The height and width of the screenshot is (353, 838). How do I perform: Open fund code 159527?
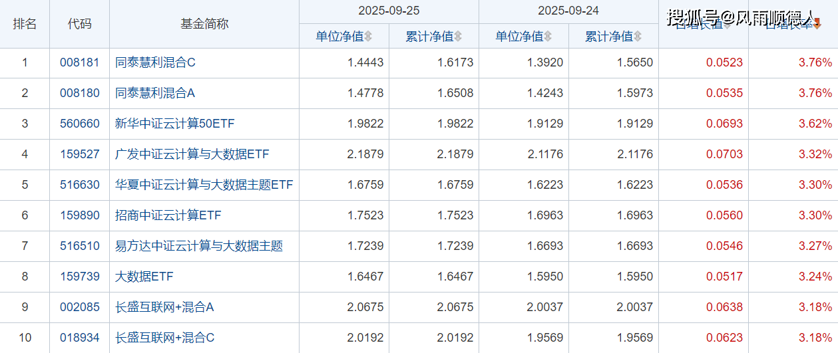click(79, 154)
